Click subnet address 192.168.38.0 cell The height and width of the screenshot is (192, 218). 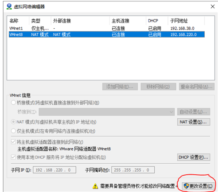(183, 28)
